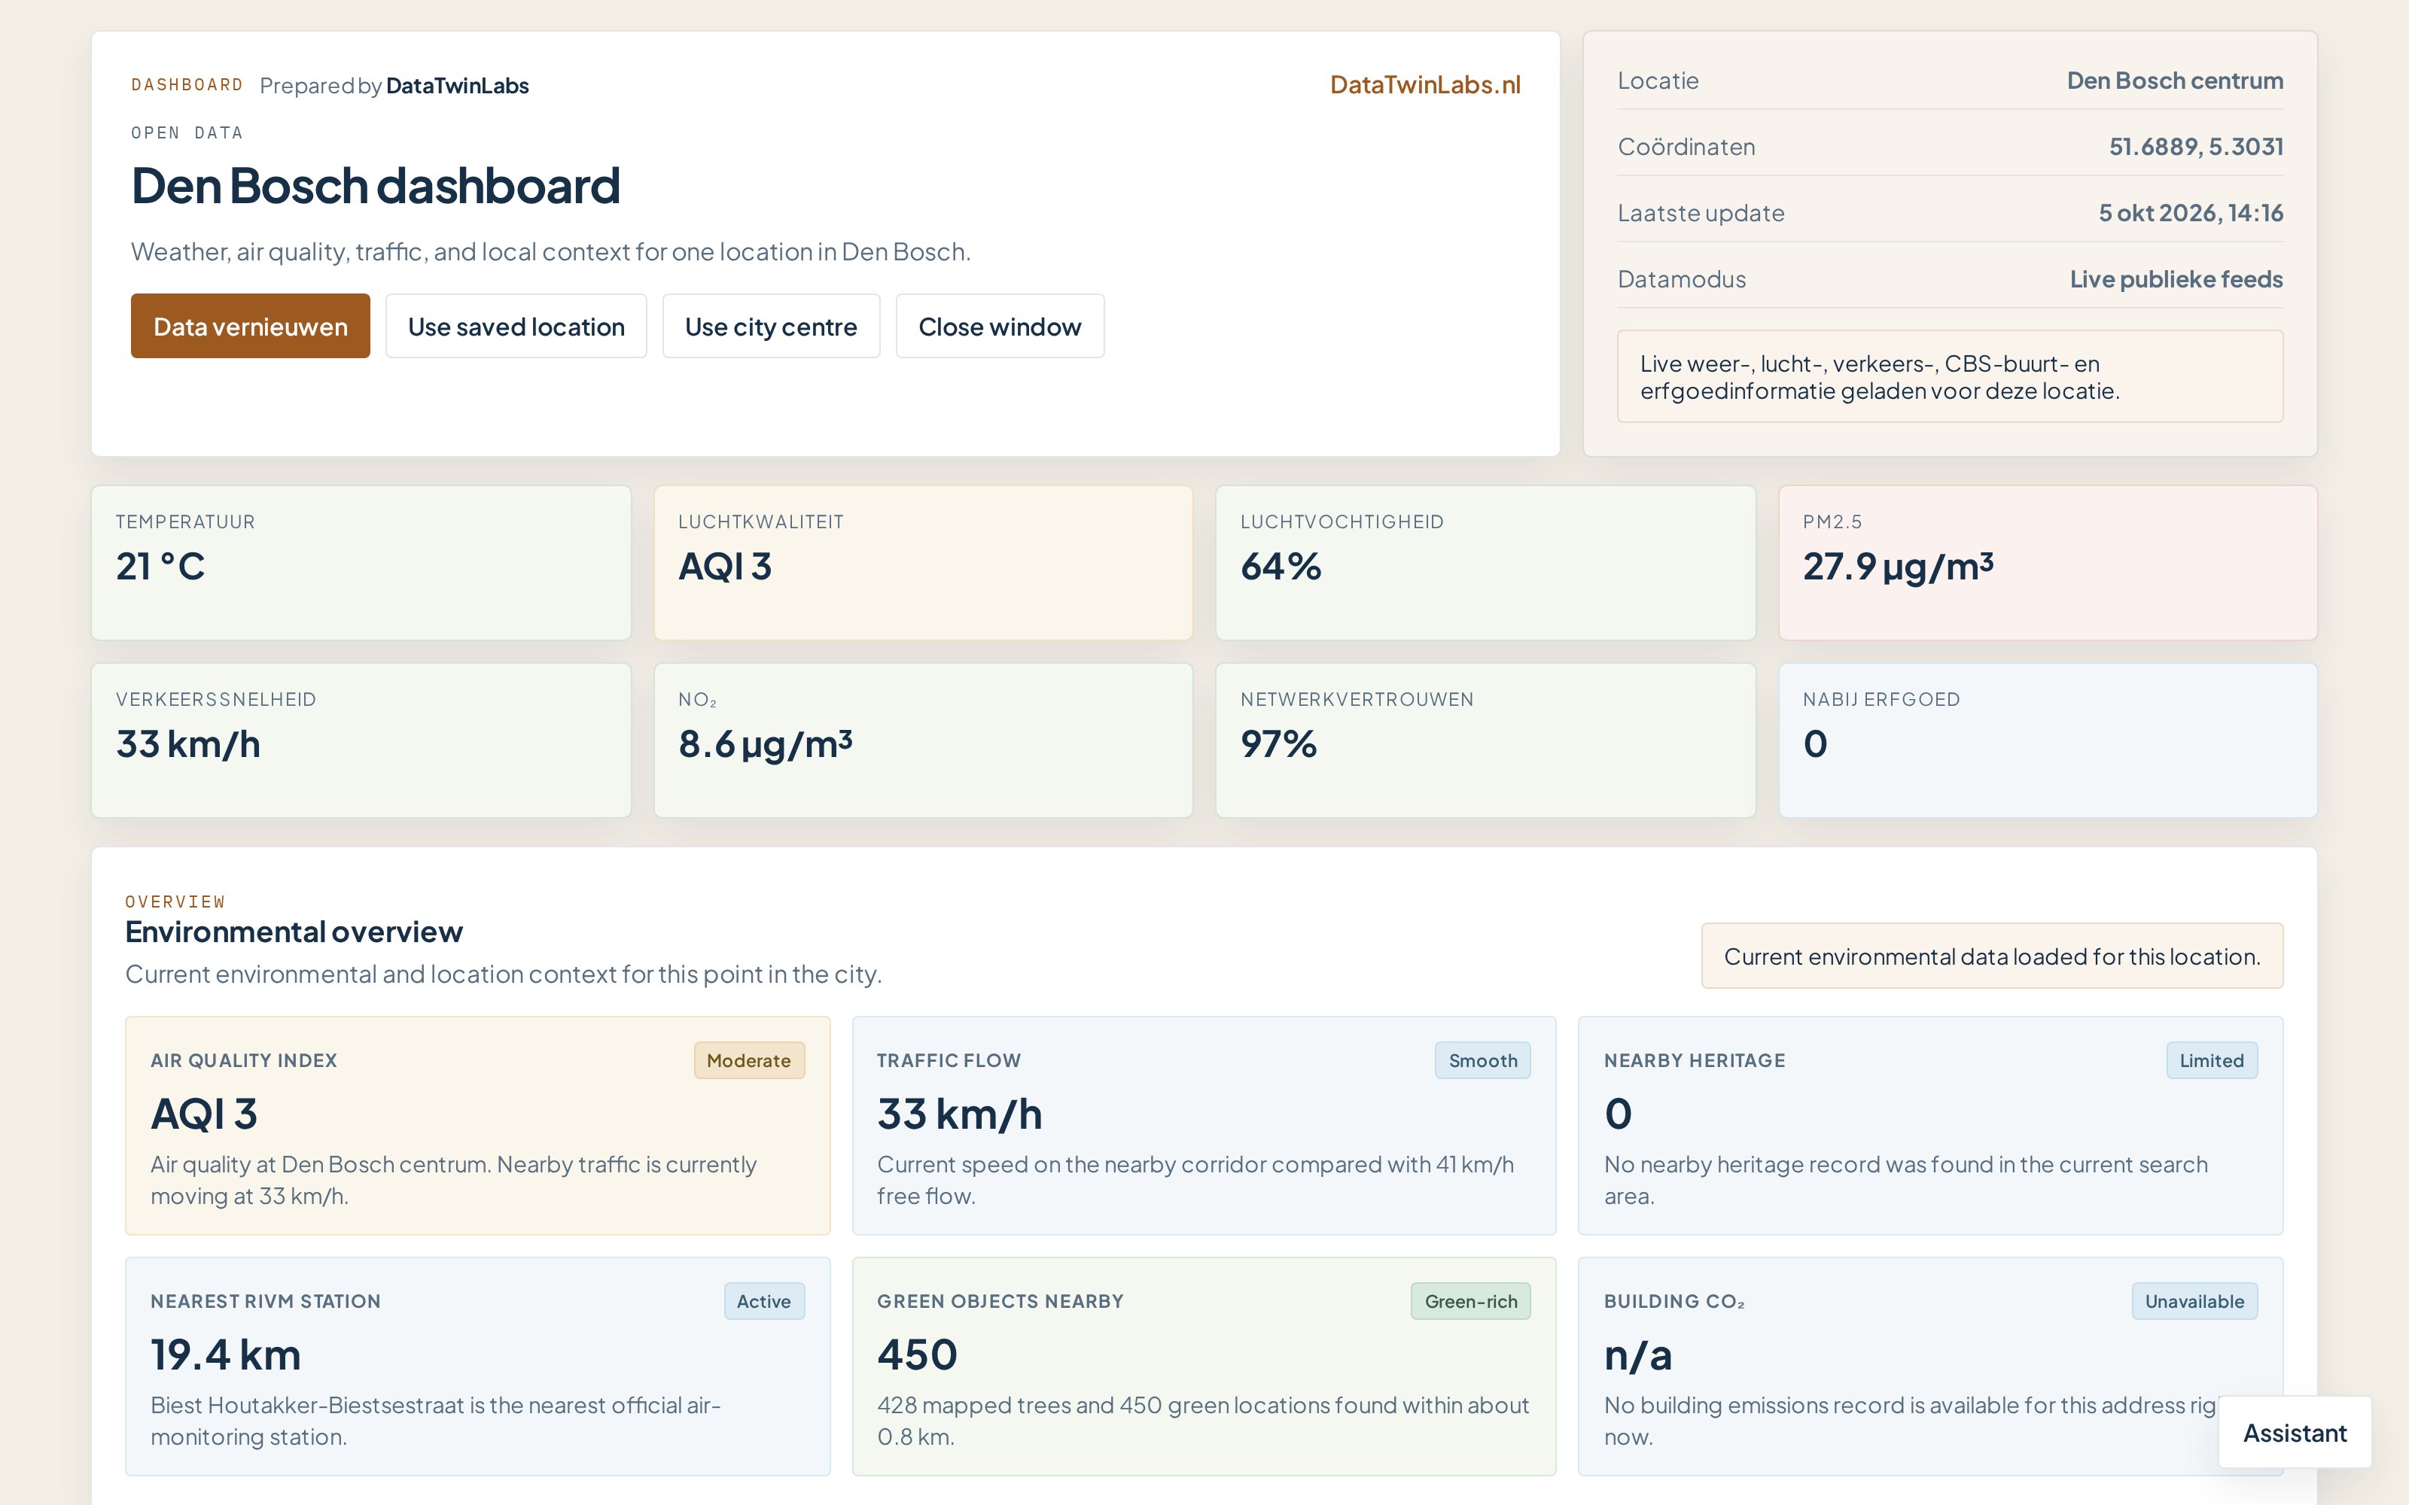Select the PM2.5 27.9 µg/m³ tile

[x=2048, y=562]
